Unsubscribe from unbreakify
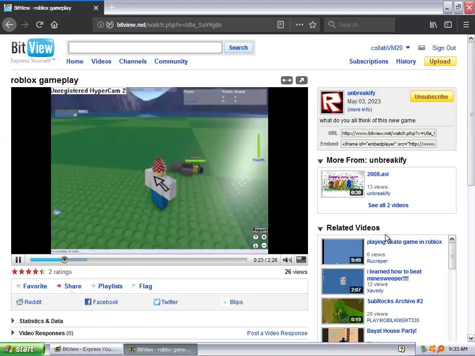 tap(431, 97)
